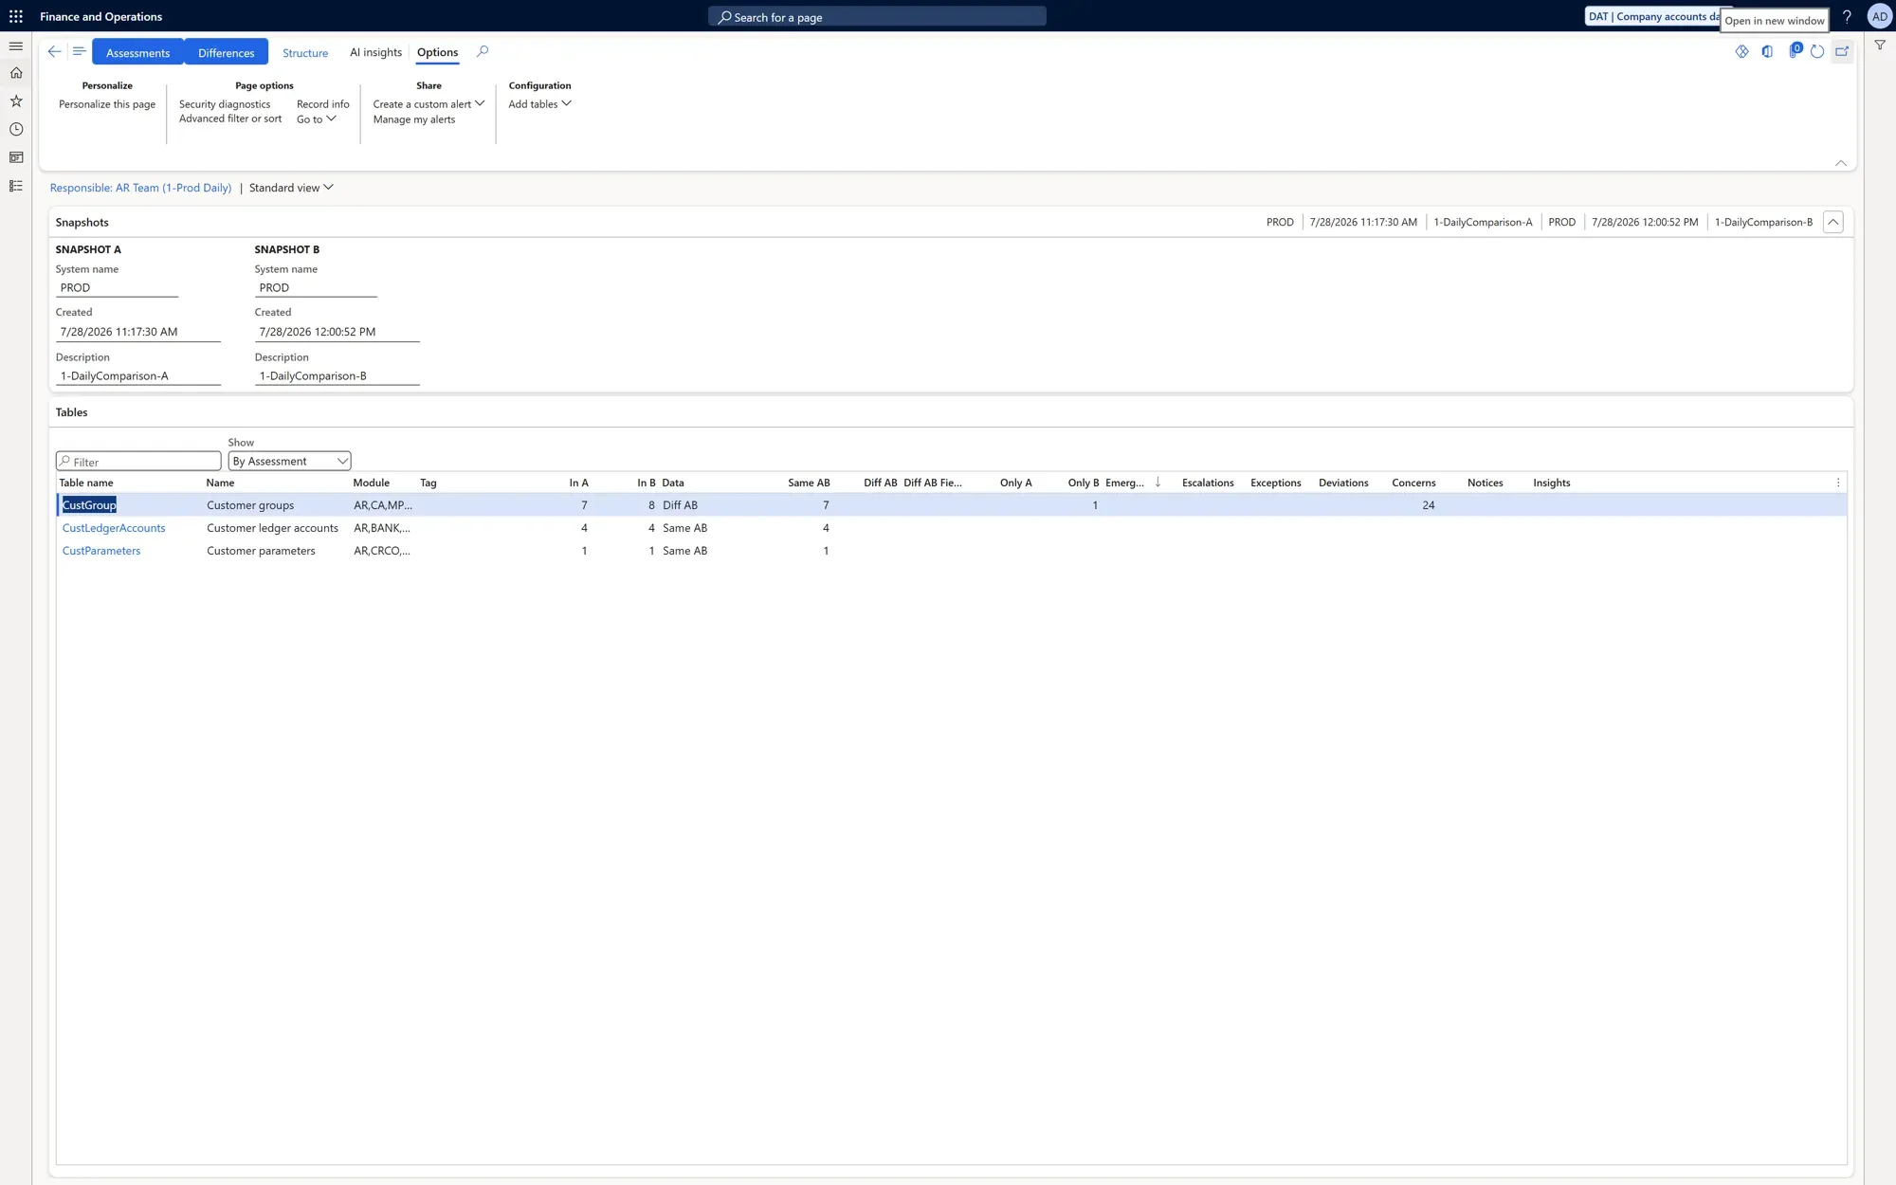Click the Tables Filter input field
This screenshot has height=1185, width=1896.
tap(138, 461)
